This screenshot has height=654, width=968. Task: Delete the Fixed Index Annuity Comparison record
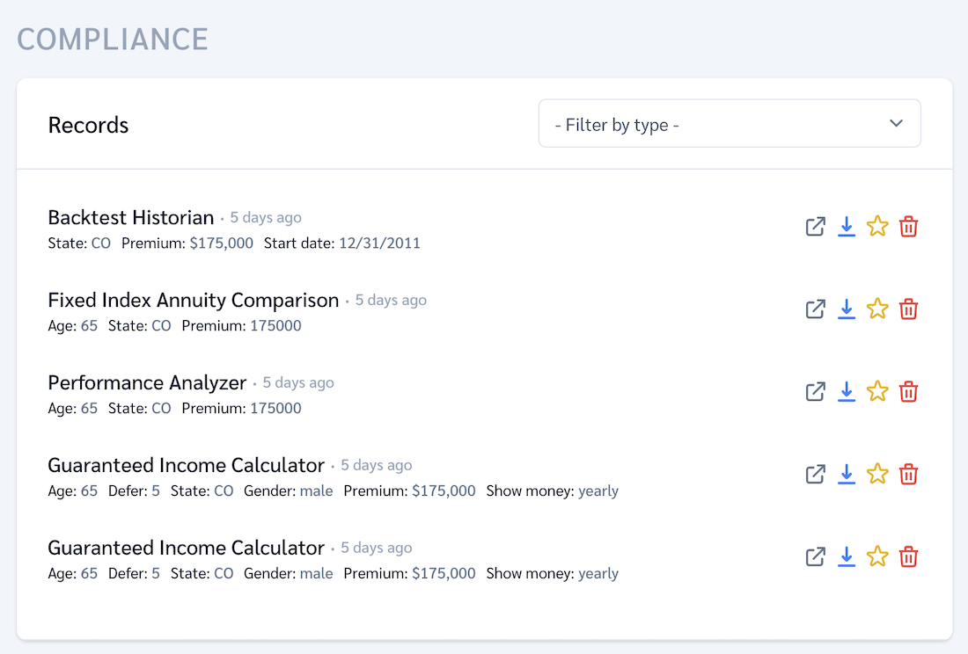click(x=908, y=309)
